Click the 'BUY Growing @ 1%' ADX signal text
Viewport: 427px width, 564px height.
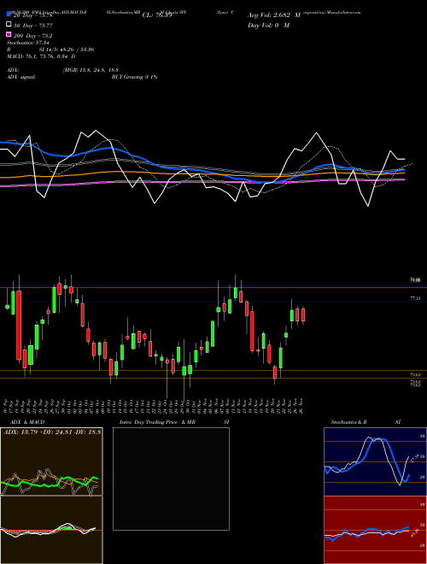(x=134, y=77)
